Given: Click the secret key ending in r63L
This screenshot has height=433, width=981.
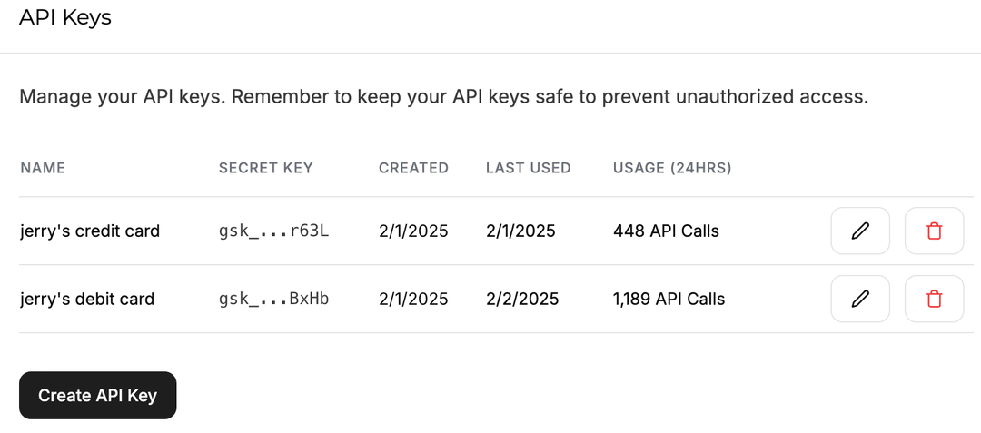Looking at the screenshot, I should point(273,231).
